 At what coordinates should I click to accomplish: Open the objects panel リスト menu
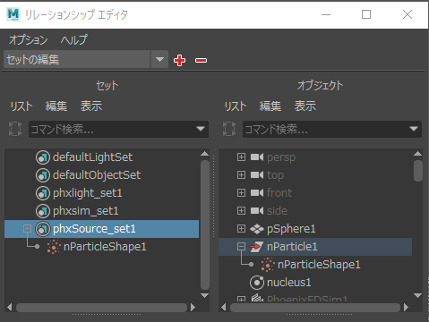tap(236, 106)
